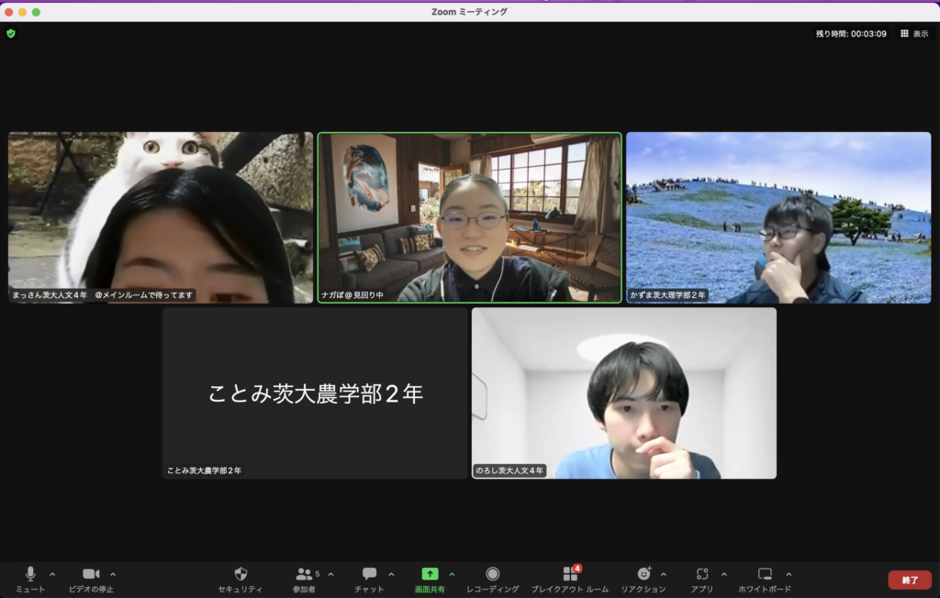The height and width of the screenshot is (598, 940).
Task: Open the View (表示) layout menu
Action: point(914,33)
